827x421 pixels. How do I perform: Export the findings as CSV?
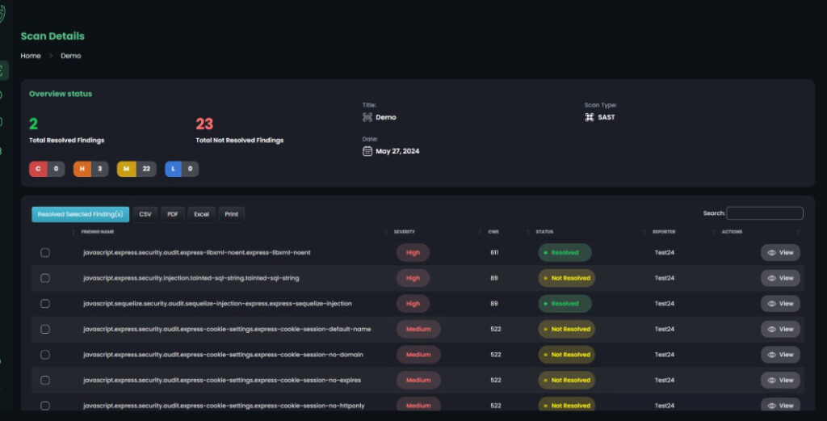click(x=145, y=214)
